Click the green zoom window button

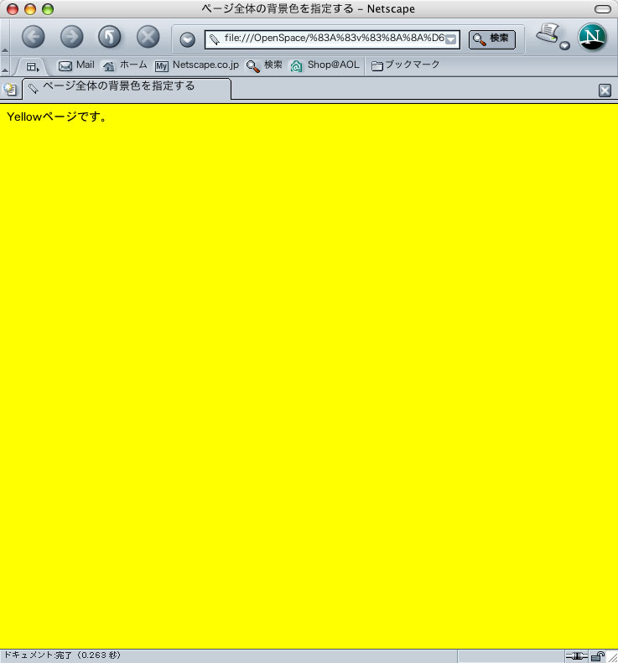point(48,9)
